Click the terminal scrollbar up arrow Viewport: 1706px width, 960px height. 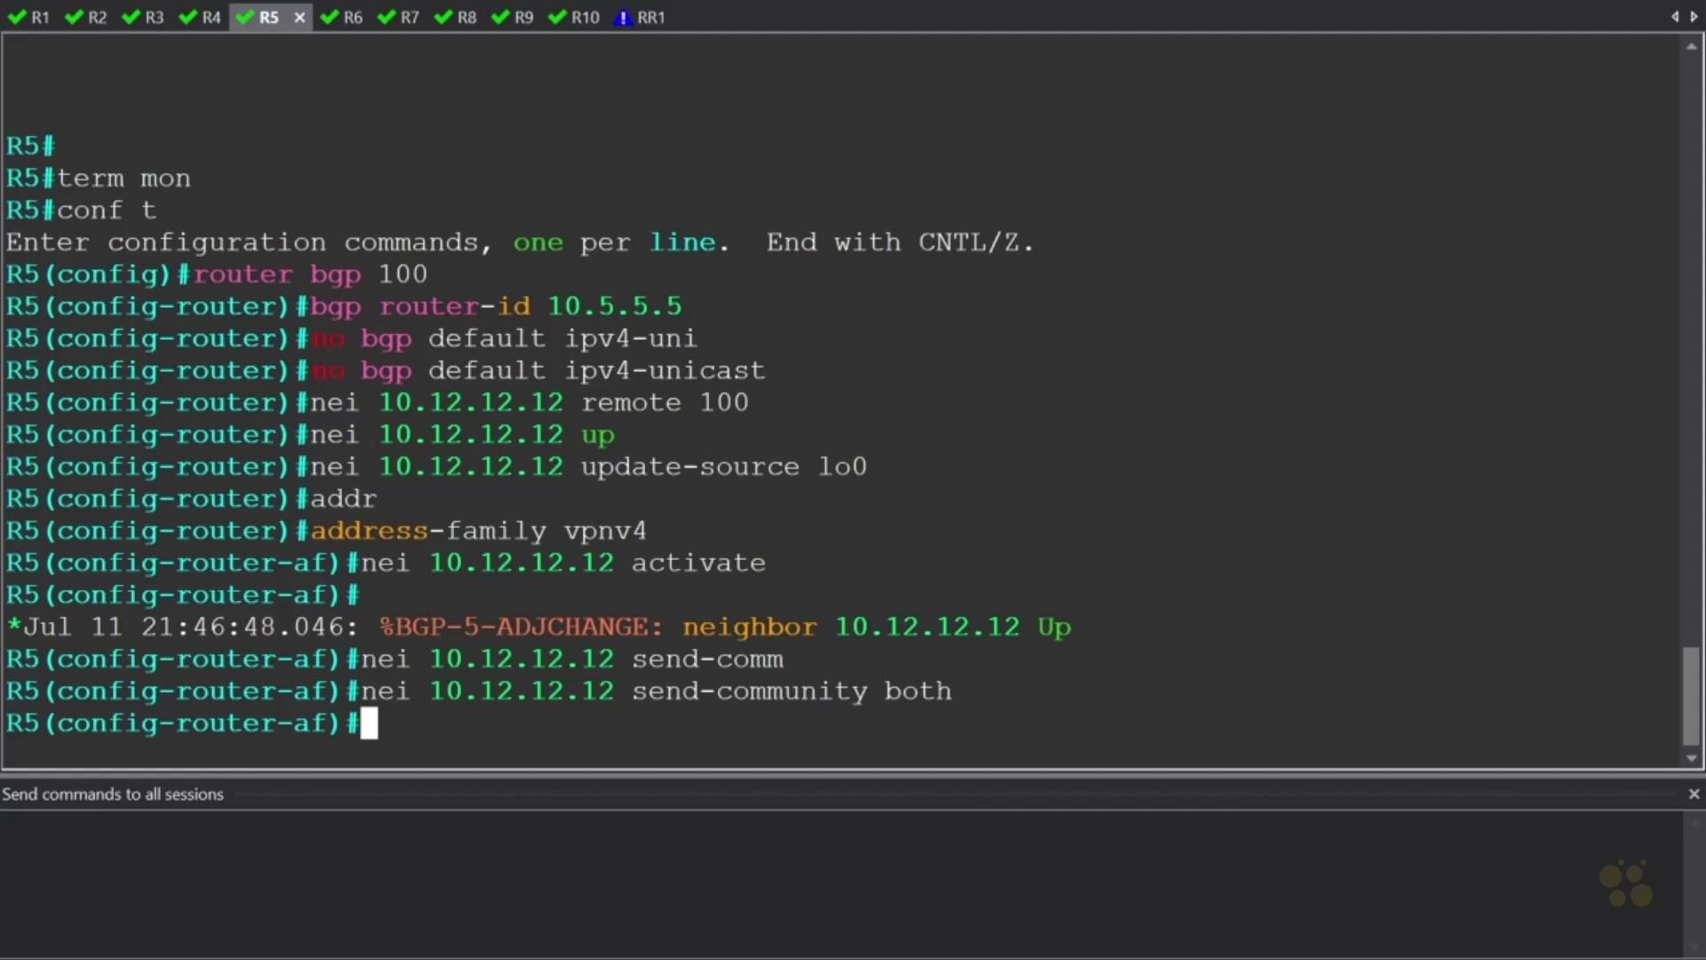(x=1691, y=46)
